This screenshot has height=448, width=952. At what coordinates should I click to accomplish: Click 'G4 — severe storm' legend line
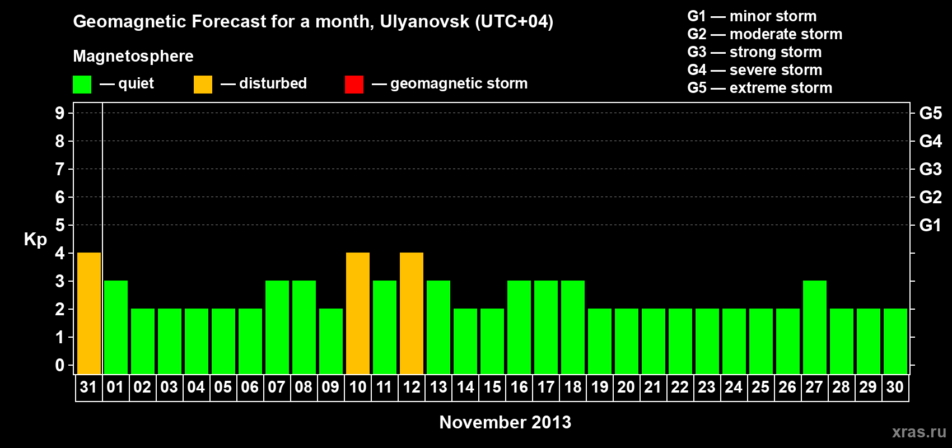(755, 70)
